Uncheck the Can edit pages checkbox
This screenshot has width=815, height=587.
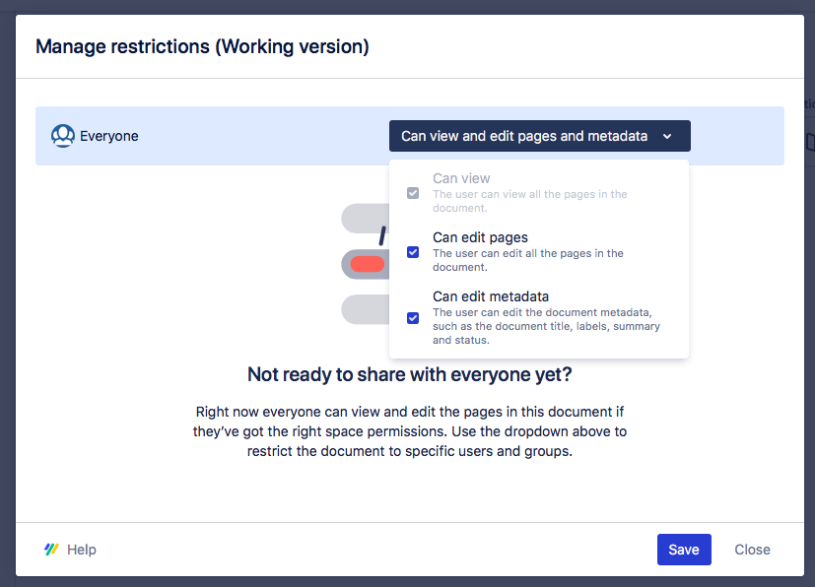413,252
